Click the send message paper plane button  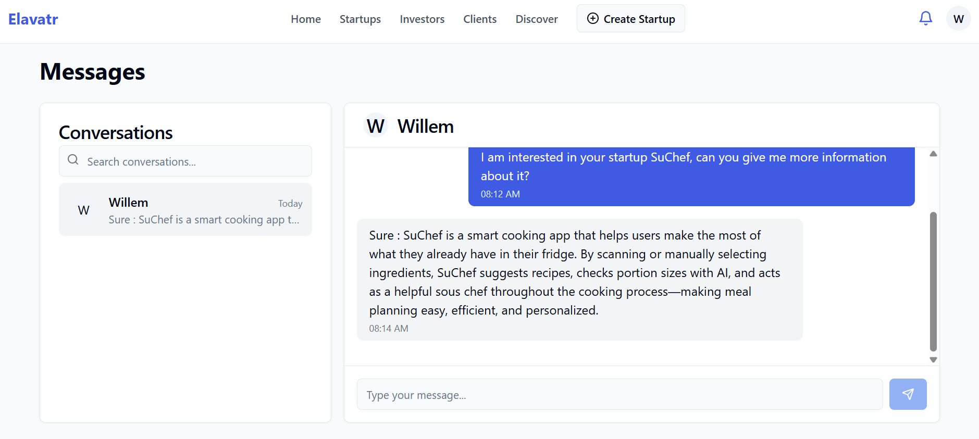908,394
